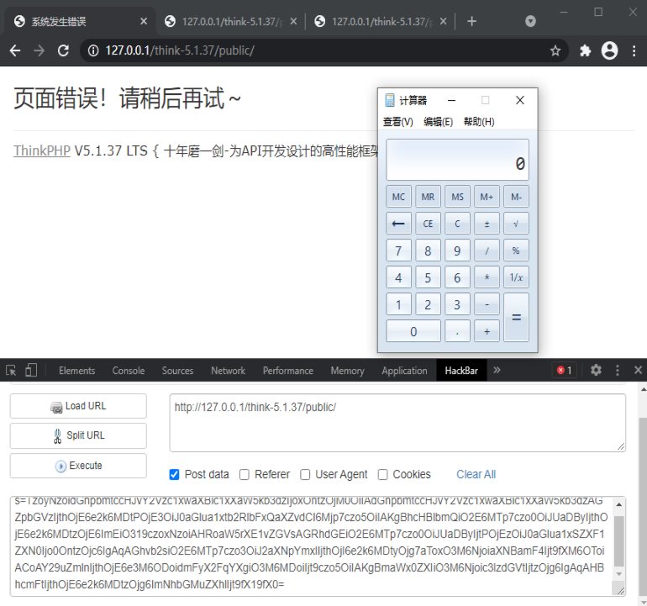Open the 帮助(H) menu in calculator
Screen dimensions: 647x606
479,122
